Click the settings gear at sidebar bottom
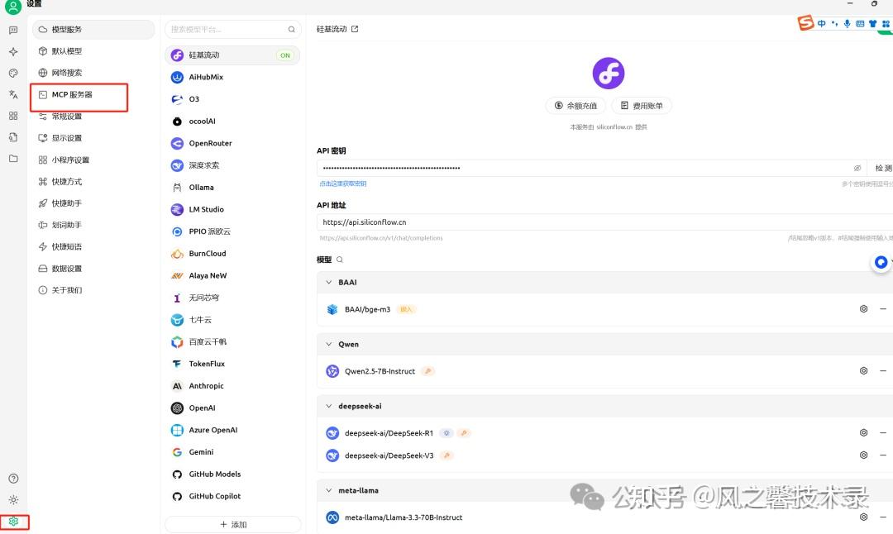This screenshot has height=534, width=893. pos(14,522)
